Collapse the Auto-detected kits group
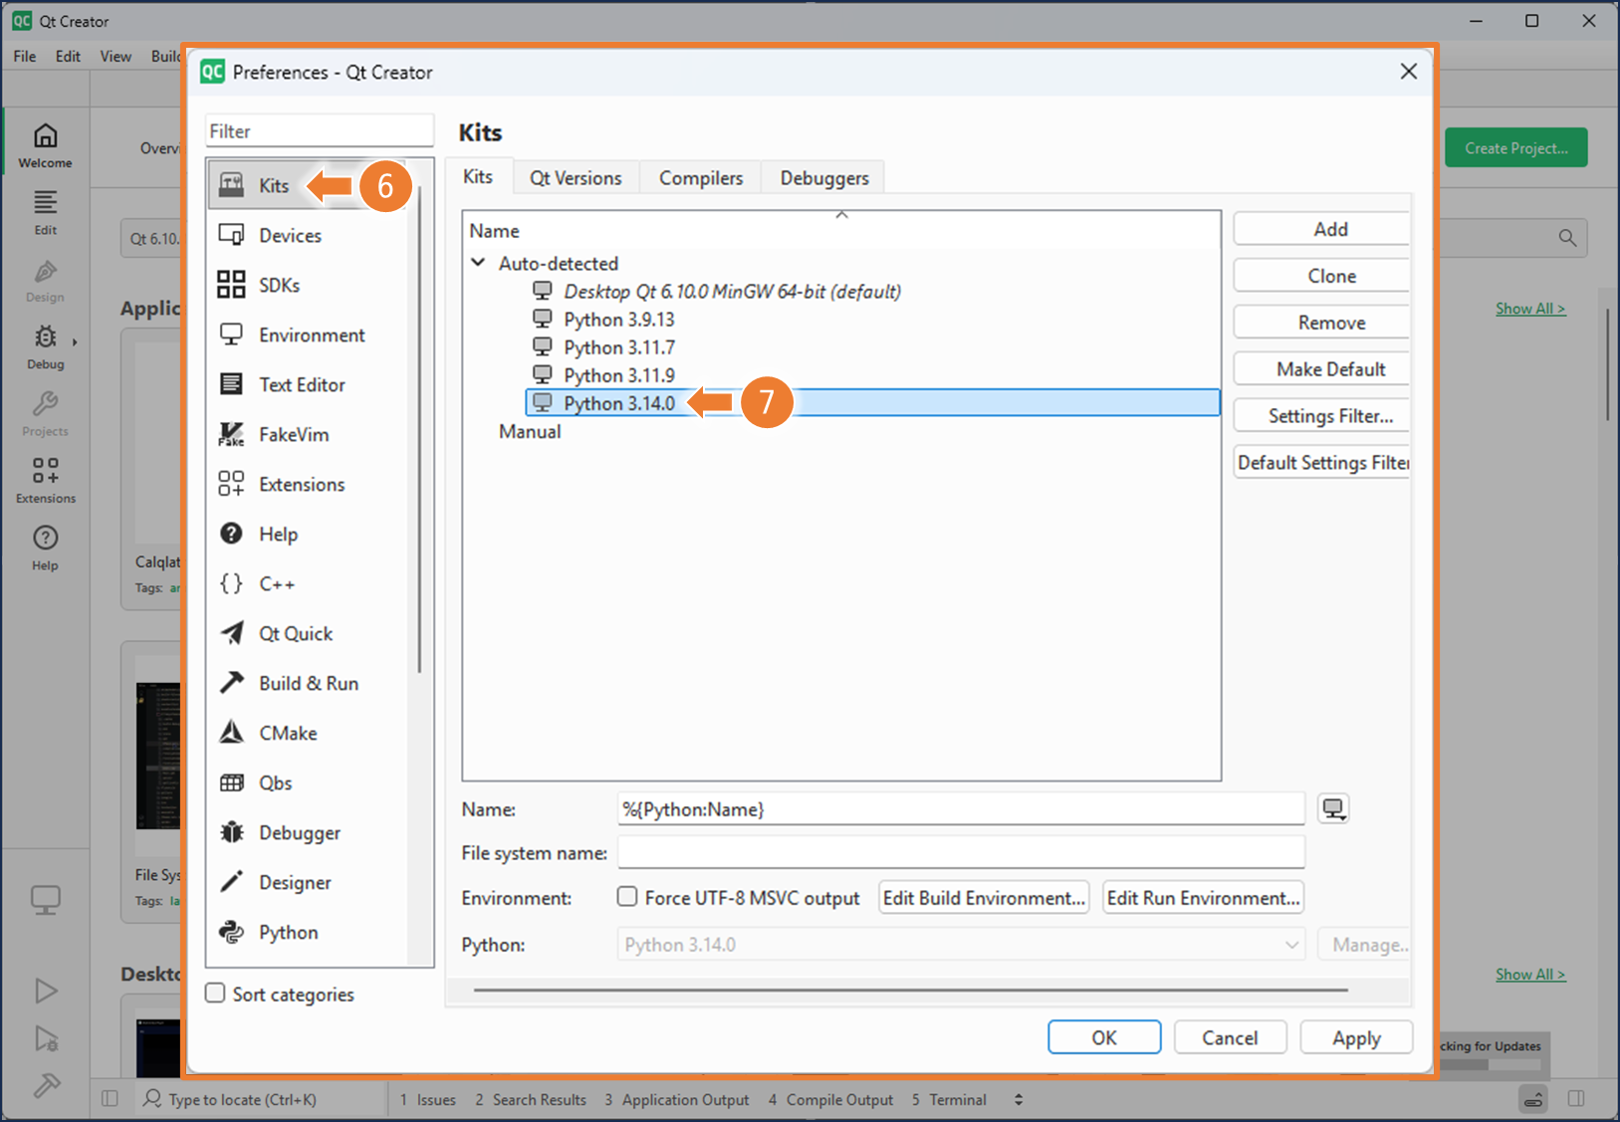The width and height of the screenshot is (1620, 1122). [x=478, y=263]
